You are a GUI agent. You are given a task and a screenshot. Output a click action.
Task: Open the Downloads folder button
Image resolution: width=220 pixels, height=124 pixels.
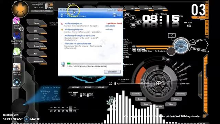click(x=136, y=94)
